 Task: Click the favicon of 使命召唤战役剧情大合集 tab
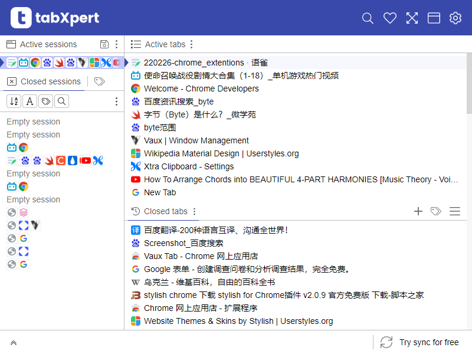coord(136,76)
